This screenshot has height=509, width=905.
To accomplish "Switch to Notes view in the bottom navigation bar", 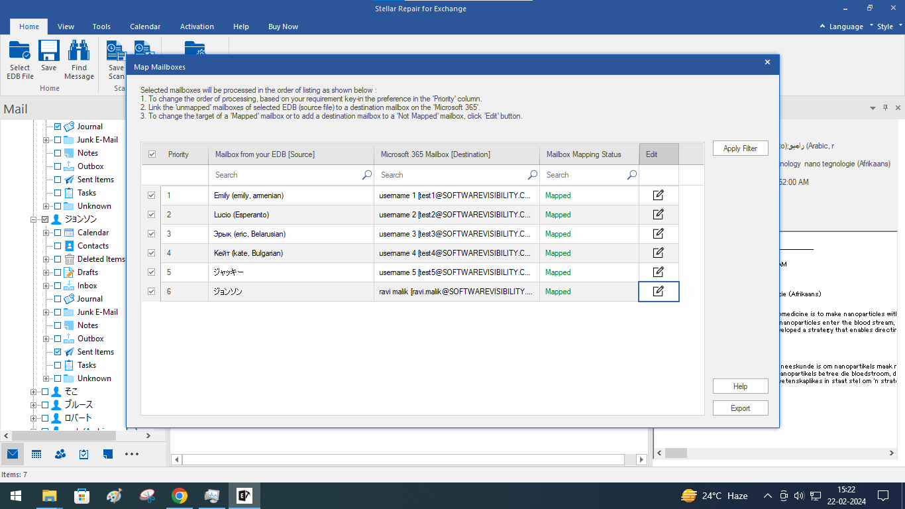I will coord(108,454).
